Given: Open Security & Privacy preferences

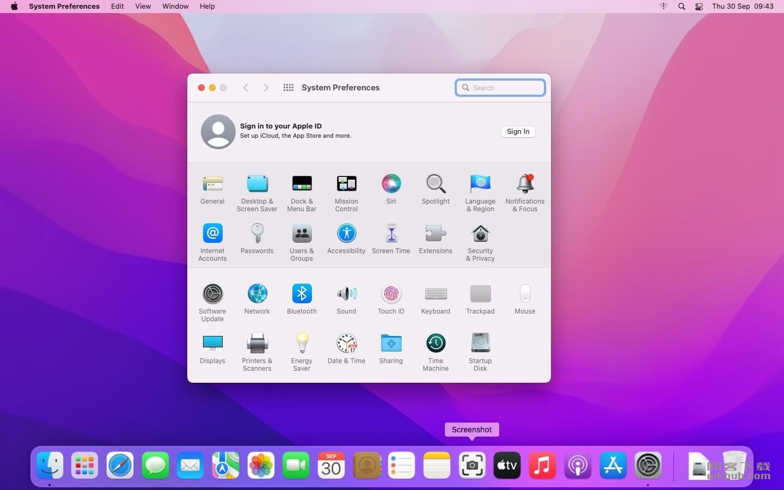Looking at the screenshot, I should pyautogui.click(x=480, y=243).
